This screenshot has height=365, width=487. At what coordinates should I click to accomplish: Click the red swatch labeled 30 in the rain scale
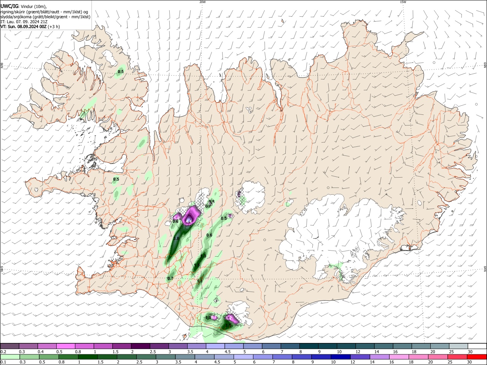[476, 357]
